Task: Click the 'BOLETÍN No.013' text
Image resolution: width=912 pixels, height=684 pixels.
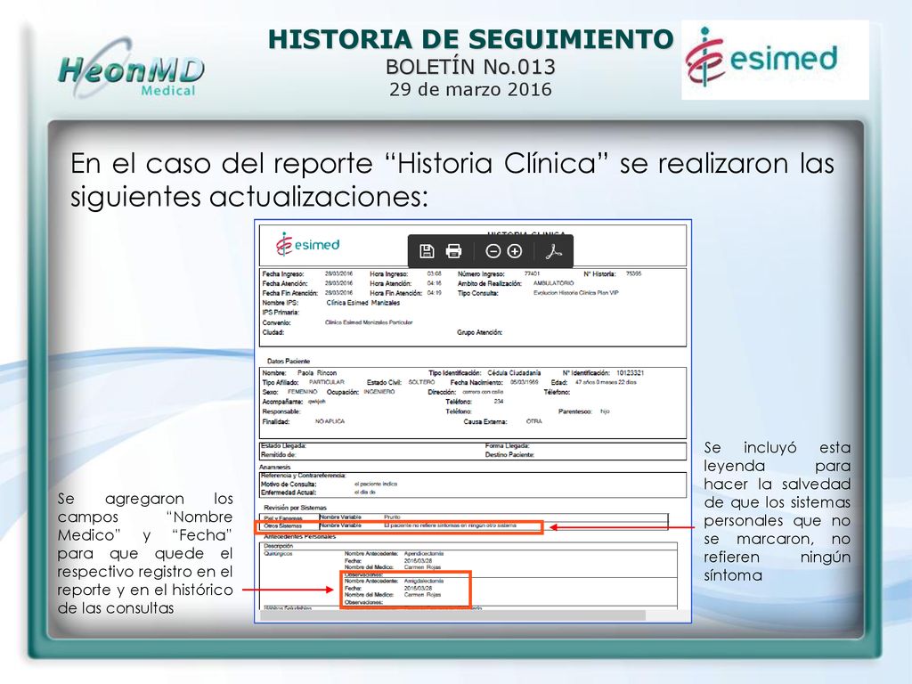Action: tap(470, 67)
